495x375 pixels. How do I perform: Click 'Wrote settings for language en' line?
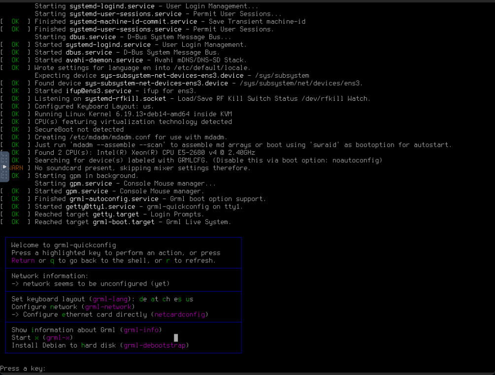point(142,68)
